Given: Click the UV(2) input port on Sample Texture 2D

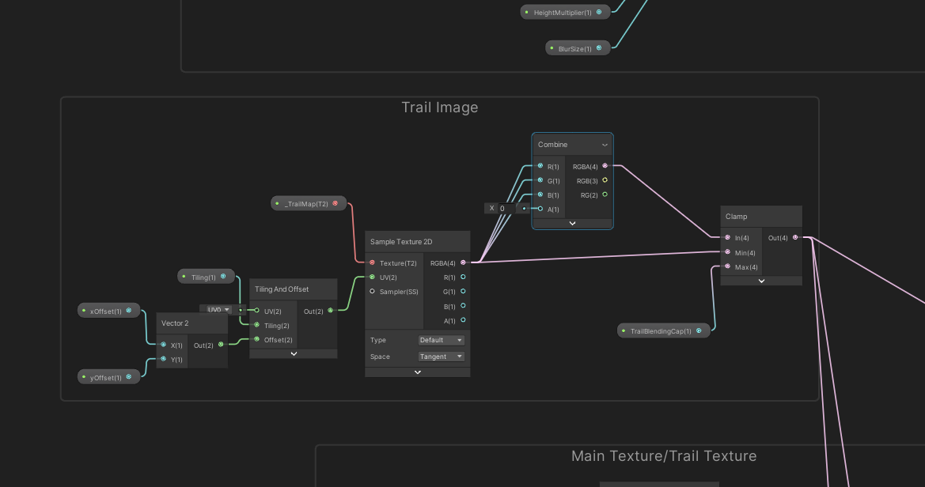Looking at the screenshot, I should tap(372, 277).
